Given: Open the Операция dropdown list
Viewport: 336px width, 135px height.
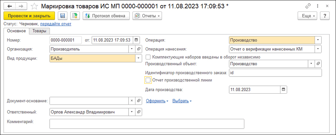Looking at the screenshot, I should [x=318, y=40].
